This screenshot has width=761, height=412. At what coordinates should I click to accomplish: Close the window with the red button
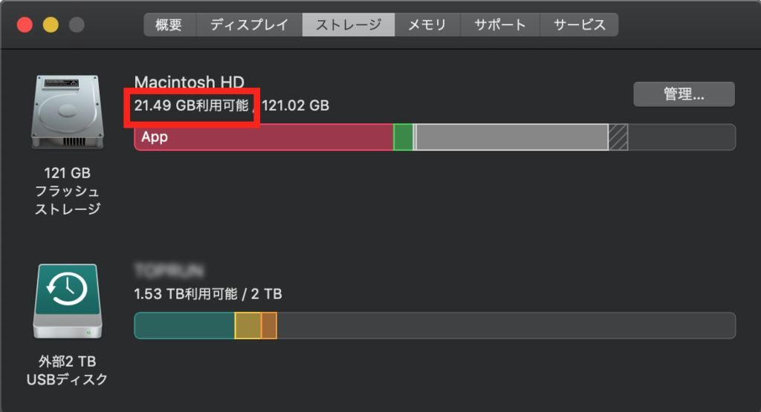coord(25,25)
